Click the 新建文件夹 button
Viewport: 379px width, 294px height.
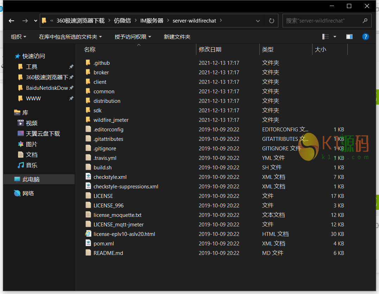tap(177, 37)
